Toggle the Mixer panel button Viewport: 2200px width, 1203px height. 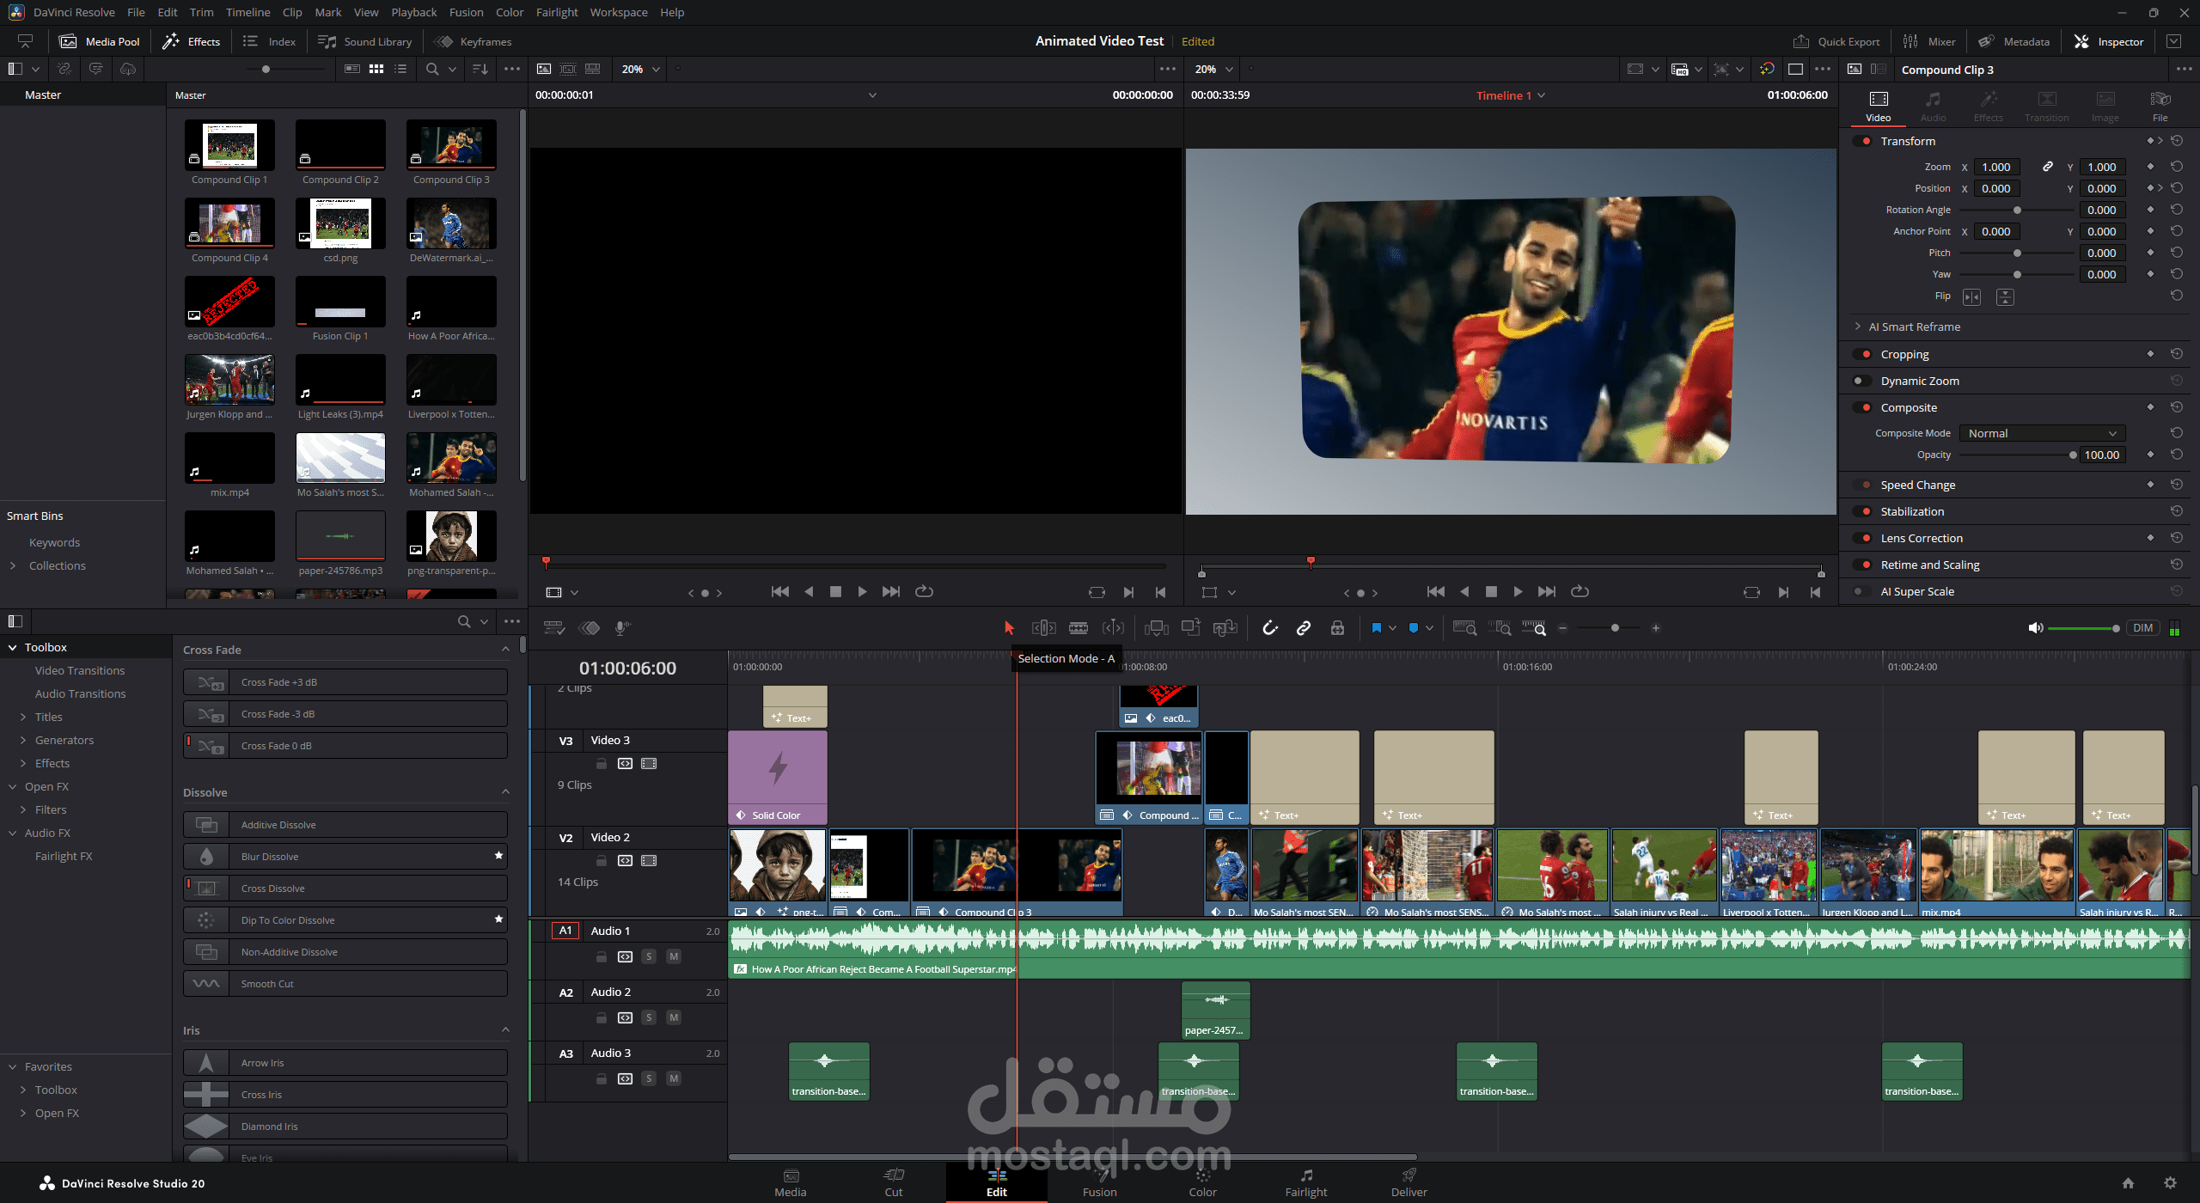point(1929,41)
